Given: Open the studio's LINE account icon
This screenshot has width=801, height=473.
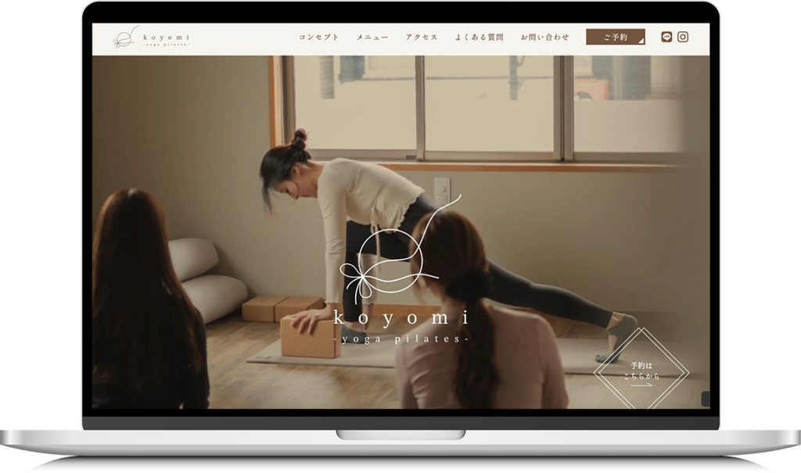Looking at the screenshot, I should pos(666,37).
